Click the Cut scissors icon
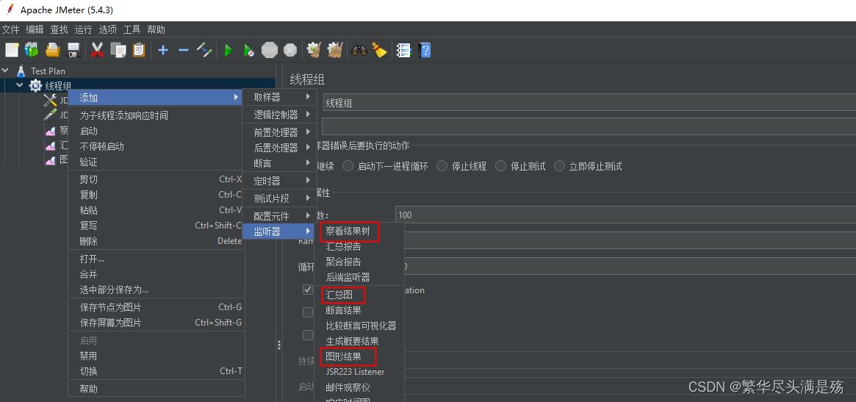Viewport: 856px width, 402px height. (x=97, y=50)
